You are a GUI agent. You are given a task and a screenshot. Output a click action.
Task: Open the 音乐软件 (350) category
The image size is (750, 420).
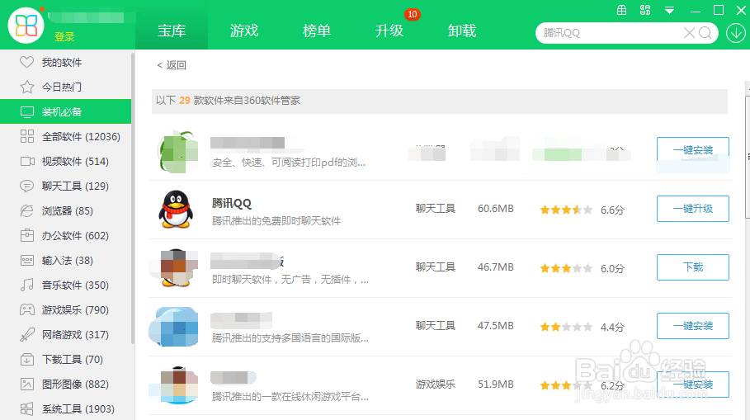pos(65,286)
